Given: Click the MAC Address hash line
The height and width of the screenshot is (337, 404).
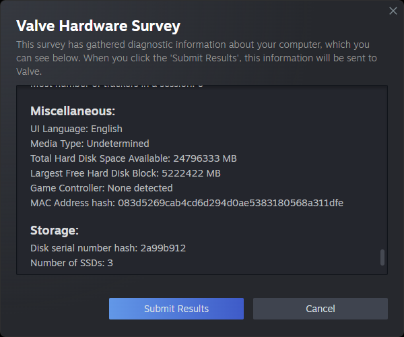Looking at the screenshot, I should tap(187, 203).
